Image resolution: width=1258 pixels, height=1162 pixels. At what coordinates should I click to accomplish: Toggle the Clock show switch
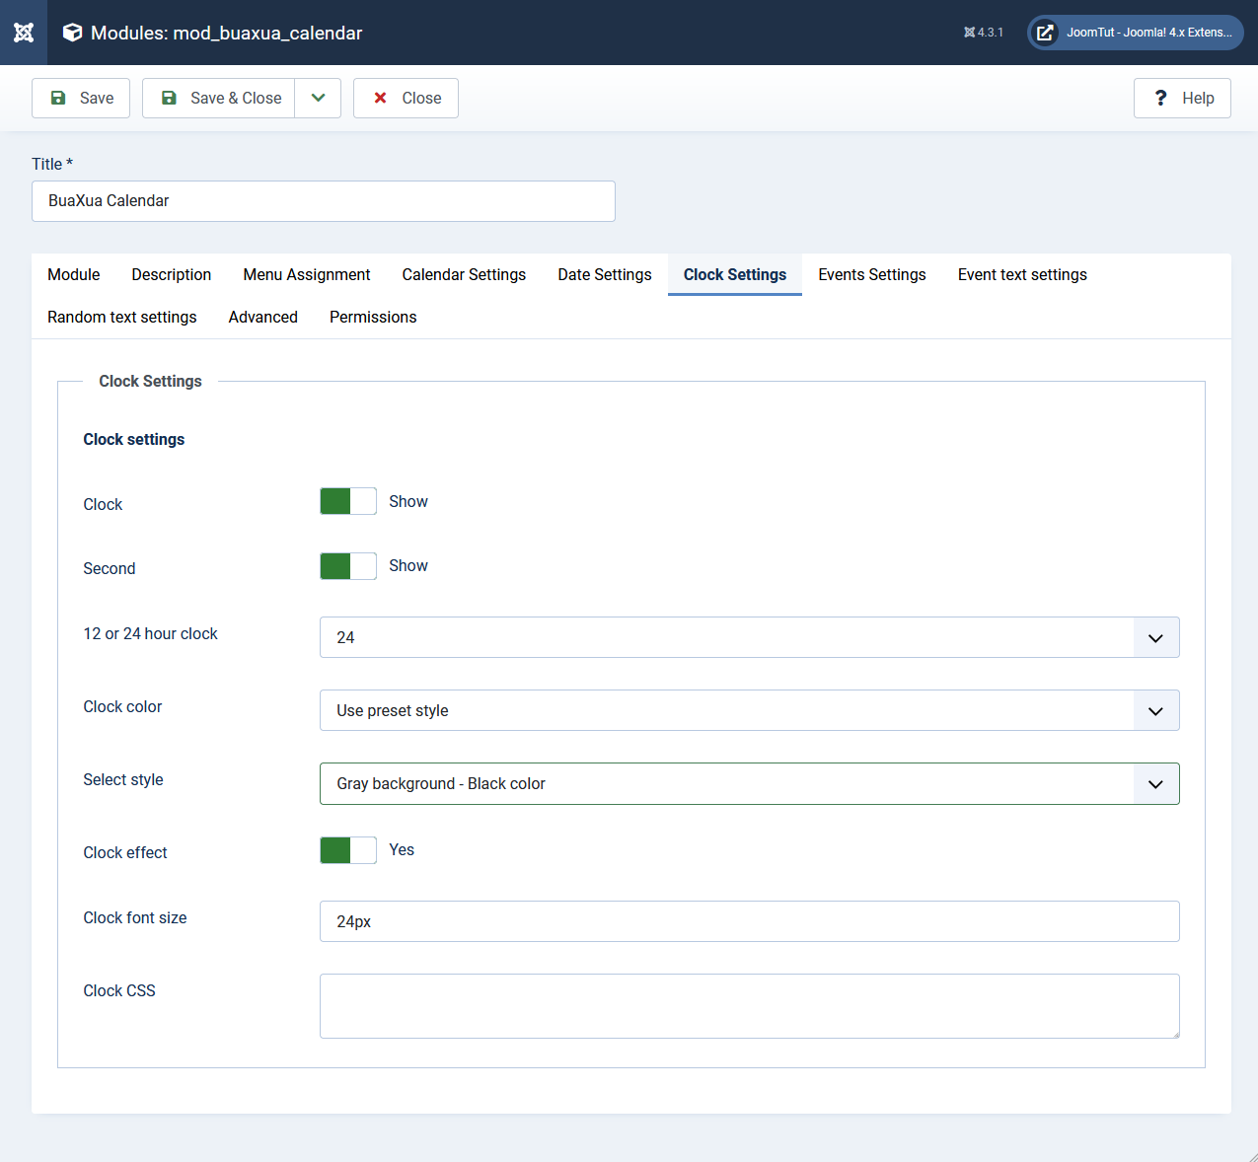click(348, 501)
